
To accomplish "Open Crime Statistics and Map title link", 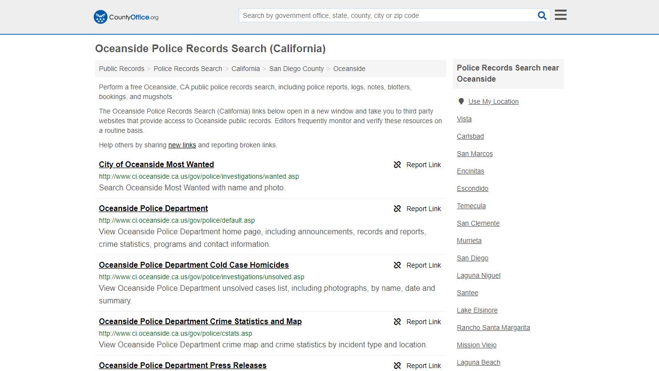I will (x=200, y=321).
